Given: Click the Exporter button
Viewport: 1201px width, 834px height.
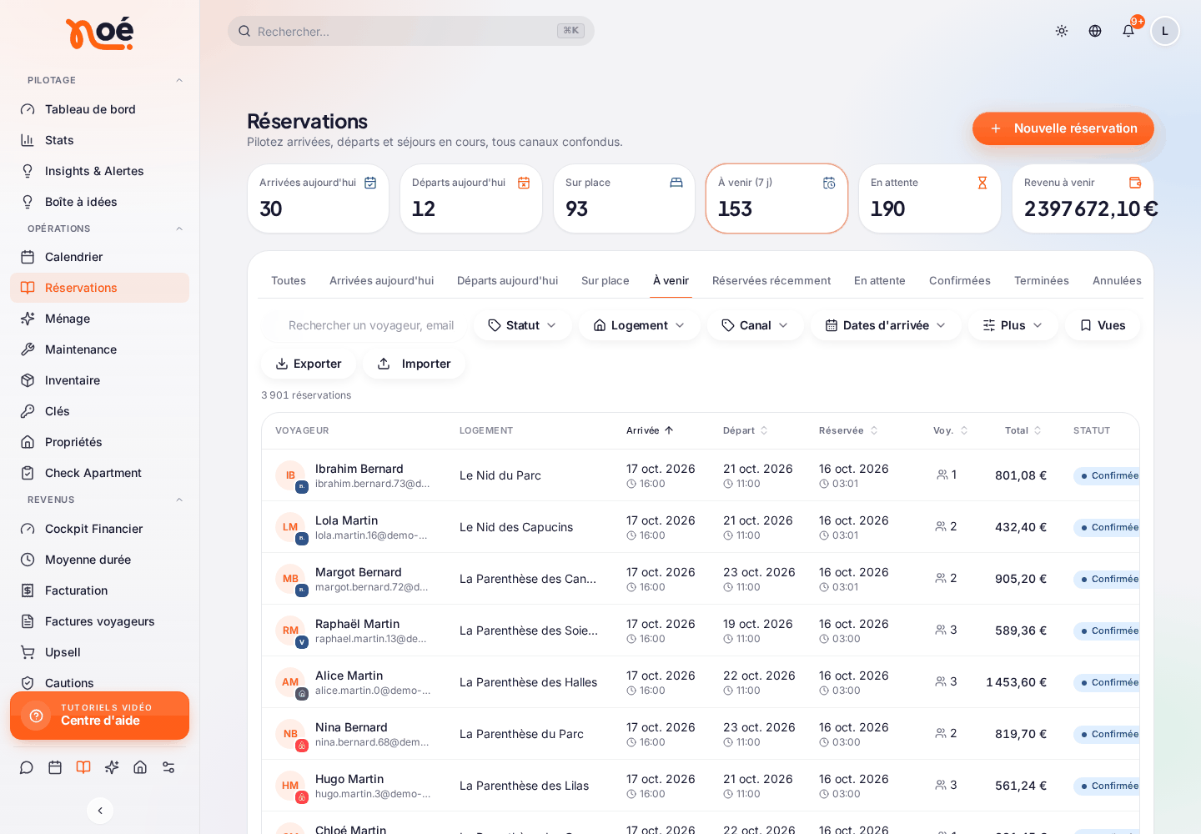Looking at the screenshot, I should pyautogui.click(x=309, y=364).
